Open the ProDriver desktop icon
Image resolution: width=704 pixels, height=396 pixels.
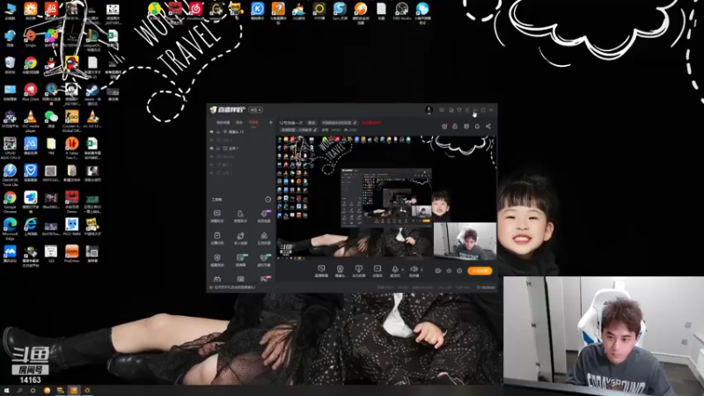click(x=72, y=253)
